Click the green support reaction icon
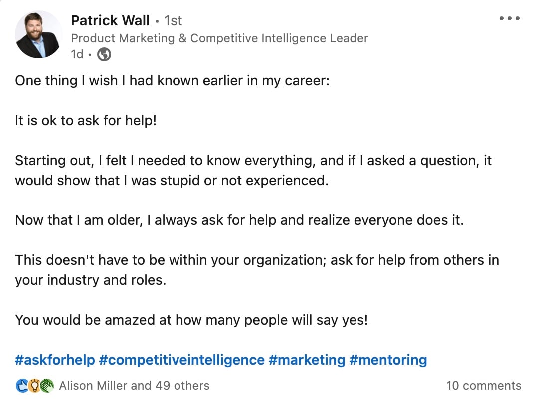The height and width of the screenshot is (401, 533). coord(47,386)
